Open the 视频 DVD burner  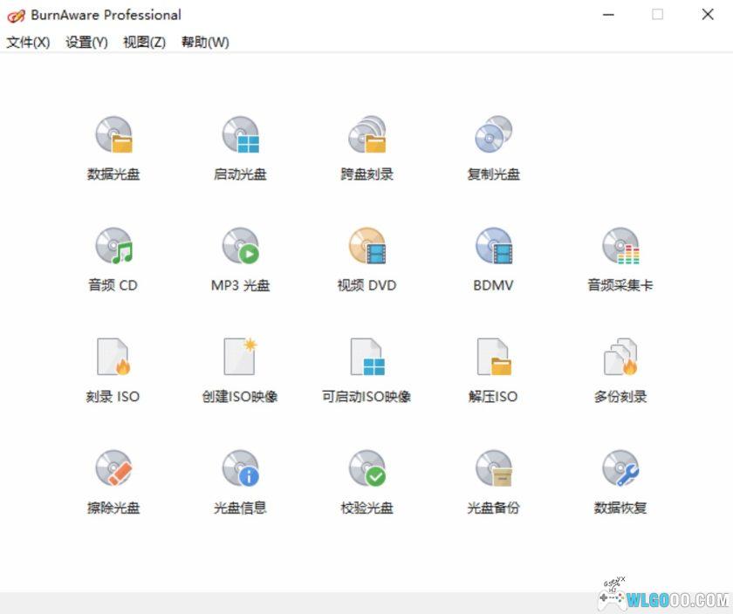[366, 257]
